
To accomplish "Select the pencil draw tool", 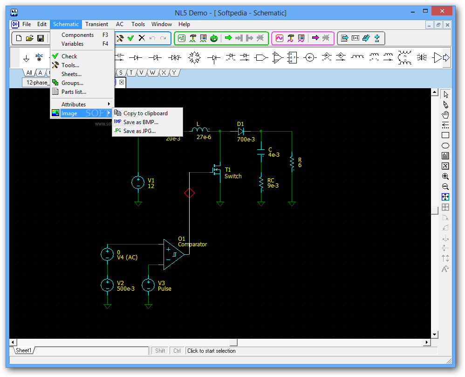I will click(x=445, y=105).
